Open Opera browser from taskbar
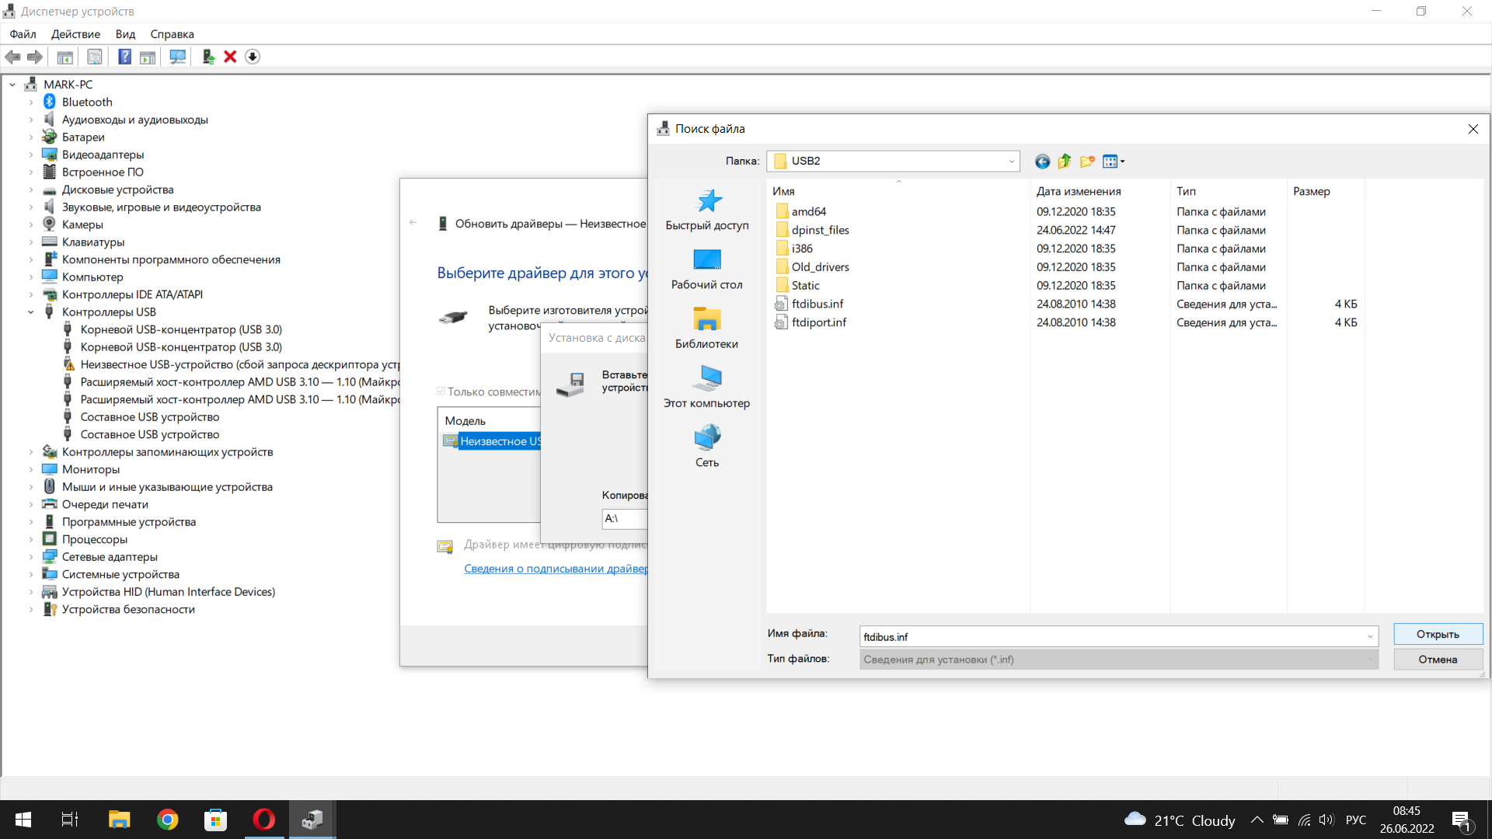The image size is (1492, 839). [x=264, y=820]
